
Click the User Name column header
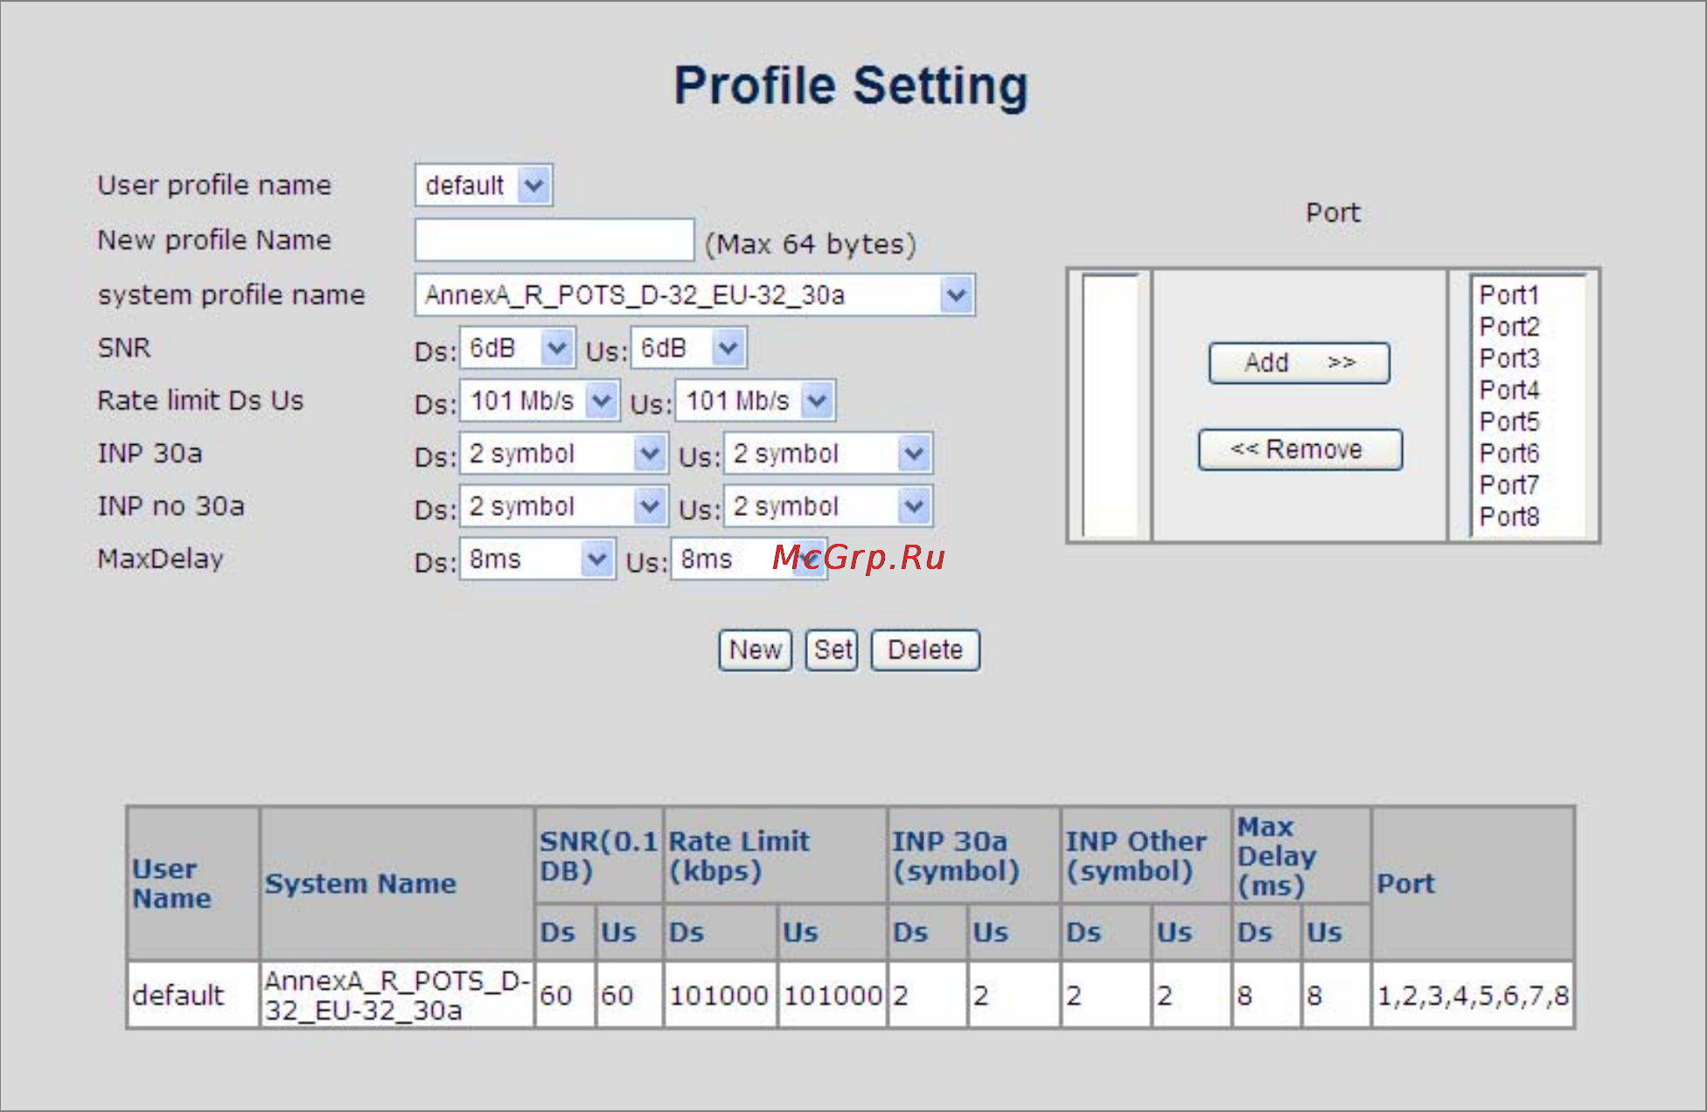193,884
